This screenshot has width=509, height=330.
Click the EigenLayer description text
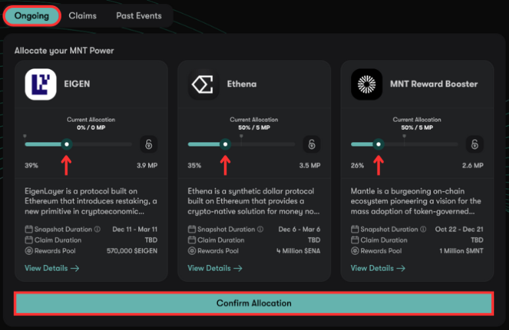click(x=91, y=202)
